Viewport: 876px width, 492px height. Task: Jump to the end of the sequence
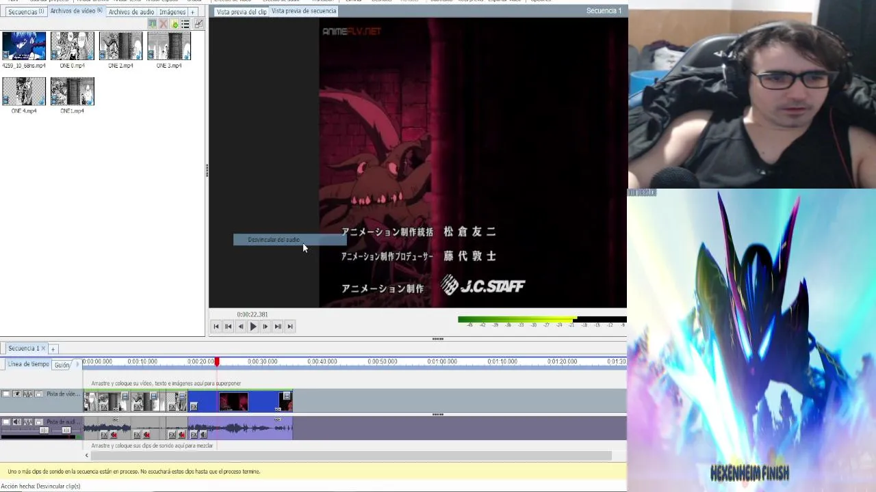tap(290, 327)
